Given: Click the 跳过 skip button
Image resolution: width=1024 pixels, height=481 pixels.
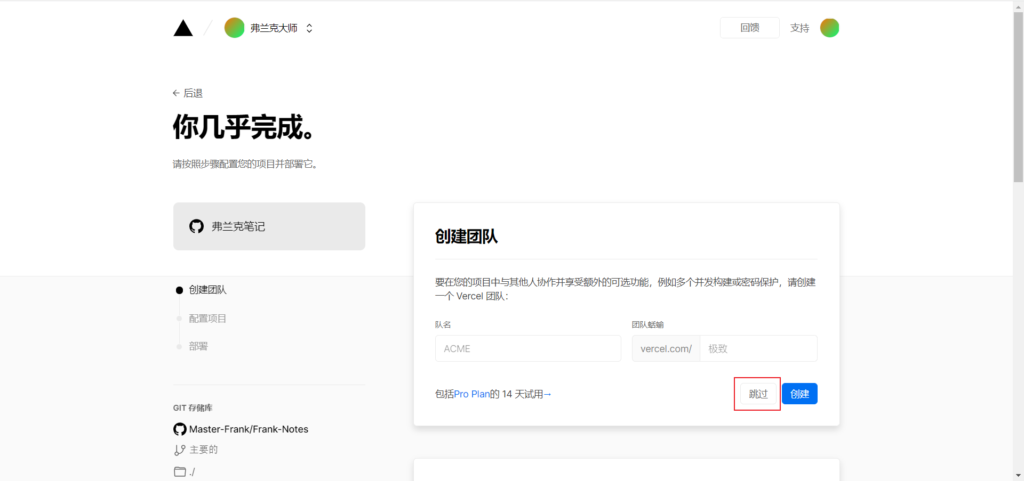Looking at the screenshot, I should 758,394.
